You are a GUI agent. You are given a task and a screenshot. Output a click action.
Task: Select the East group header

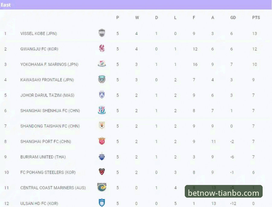click(x=6, y=5)
